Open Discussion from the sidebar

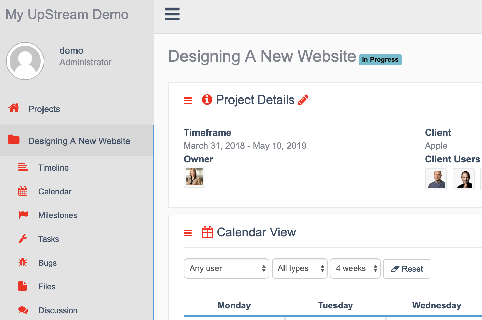[x=58, y=310]
